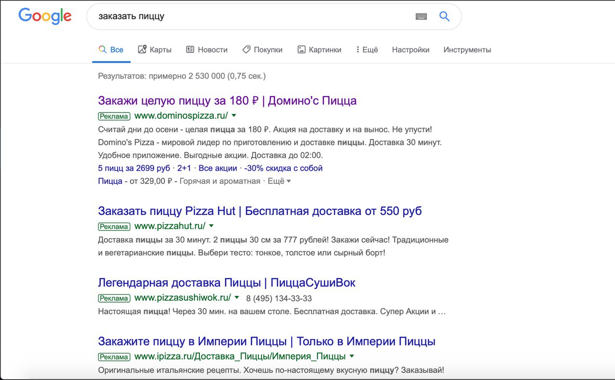Click the map icon on Карты tab

click(x=142, y=49)
